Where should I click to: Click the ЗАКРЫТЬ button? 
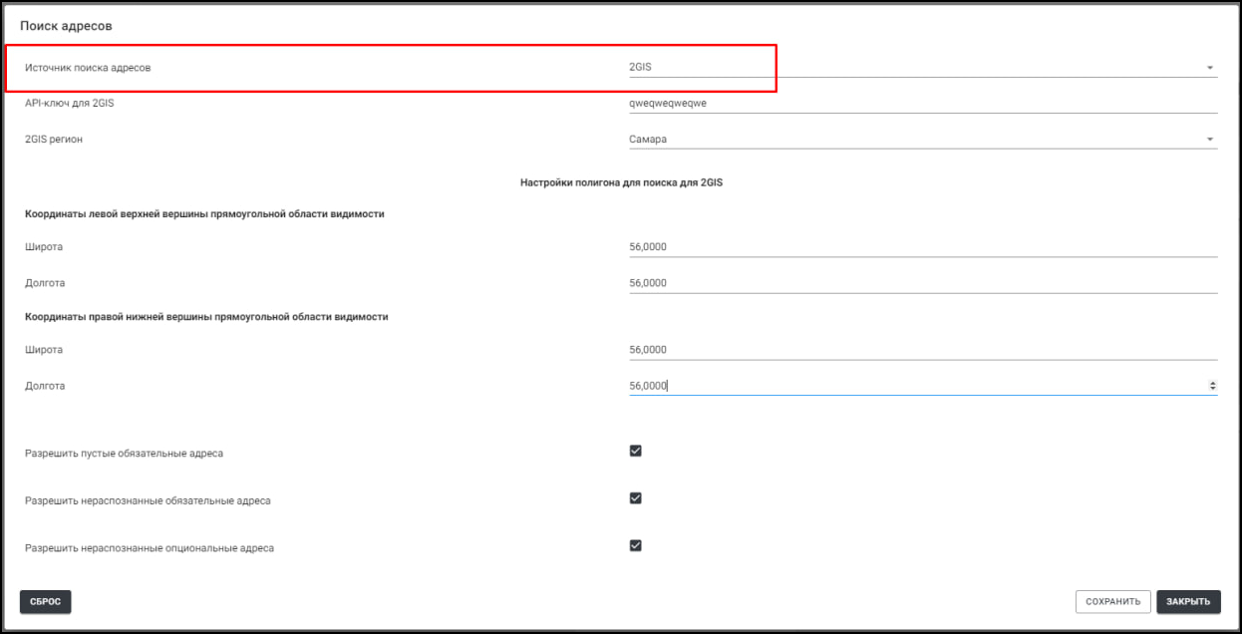(1188, 602)
